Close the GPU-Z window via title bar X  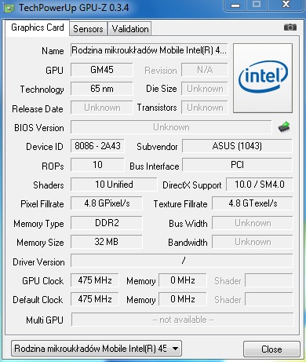tap(286, 5)
